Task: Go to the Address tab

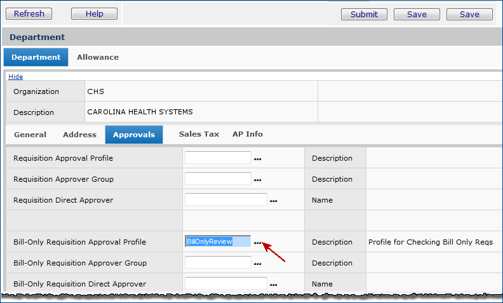Action: (x=79, y=135)
